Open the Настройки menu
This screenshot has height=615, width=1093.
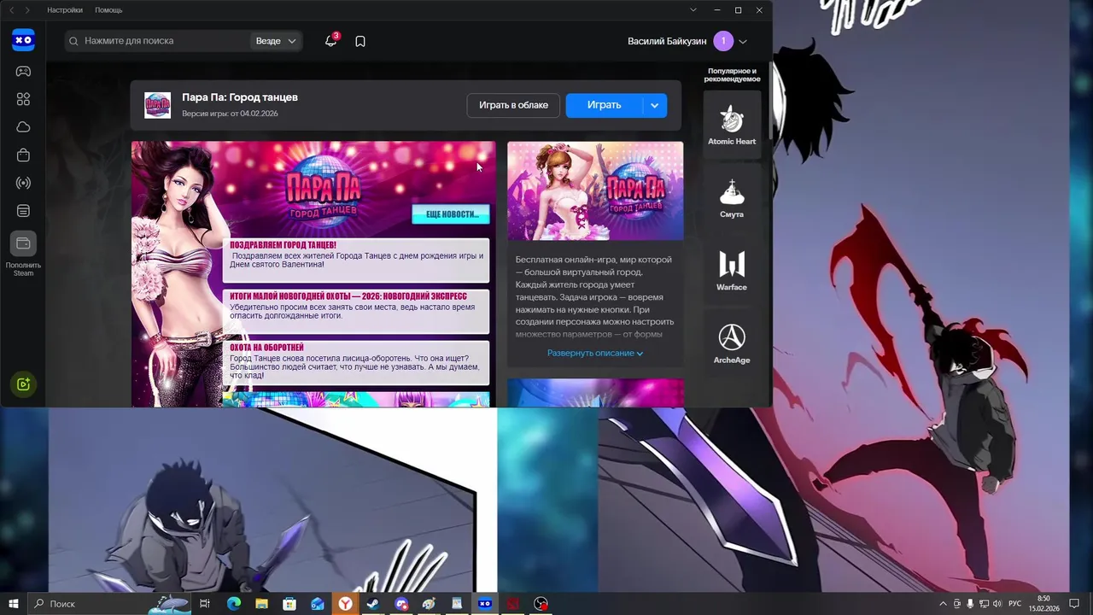coord(65,10)
